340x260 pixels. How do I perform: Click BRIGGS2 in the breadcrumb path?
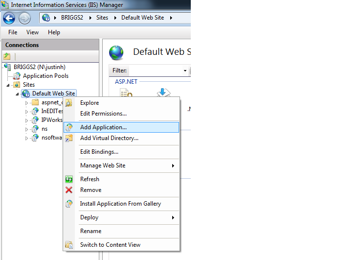click(72, 18)
